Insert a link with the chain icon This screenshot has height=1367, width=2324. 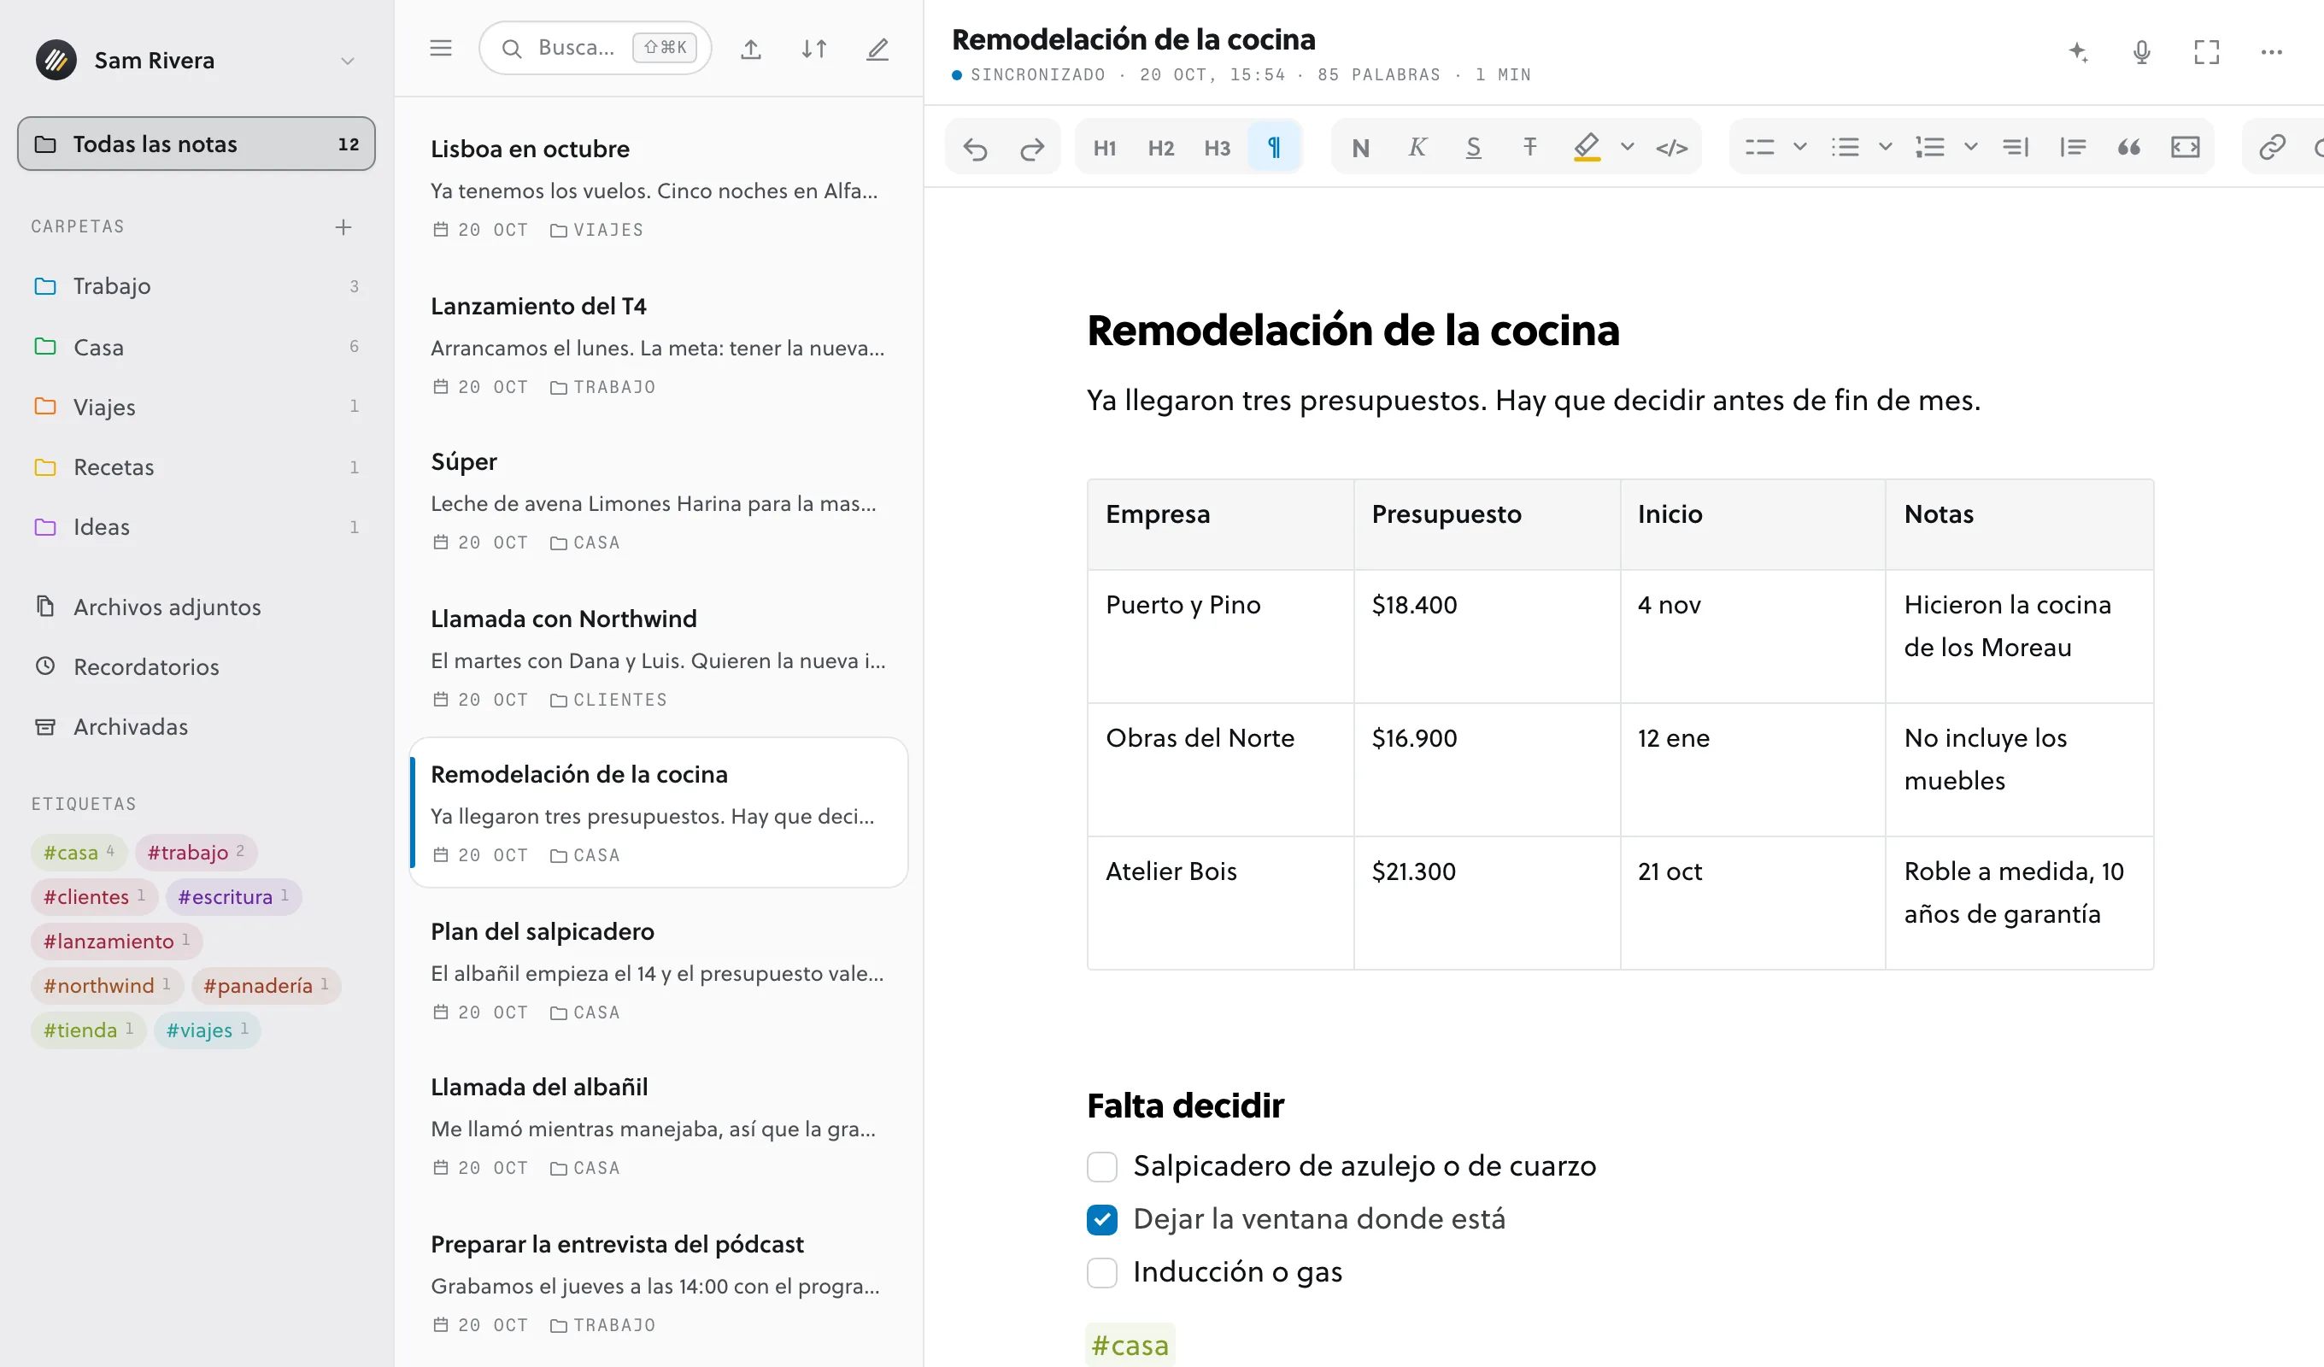click(2271, 148)
